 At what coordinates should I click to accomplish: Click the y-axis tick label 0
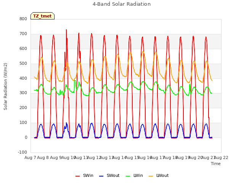(26, 138)
